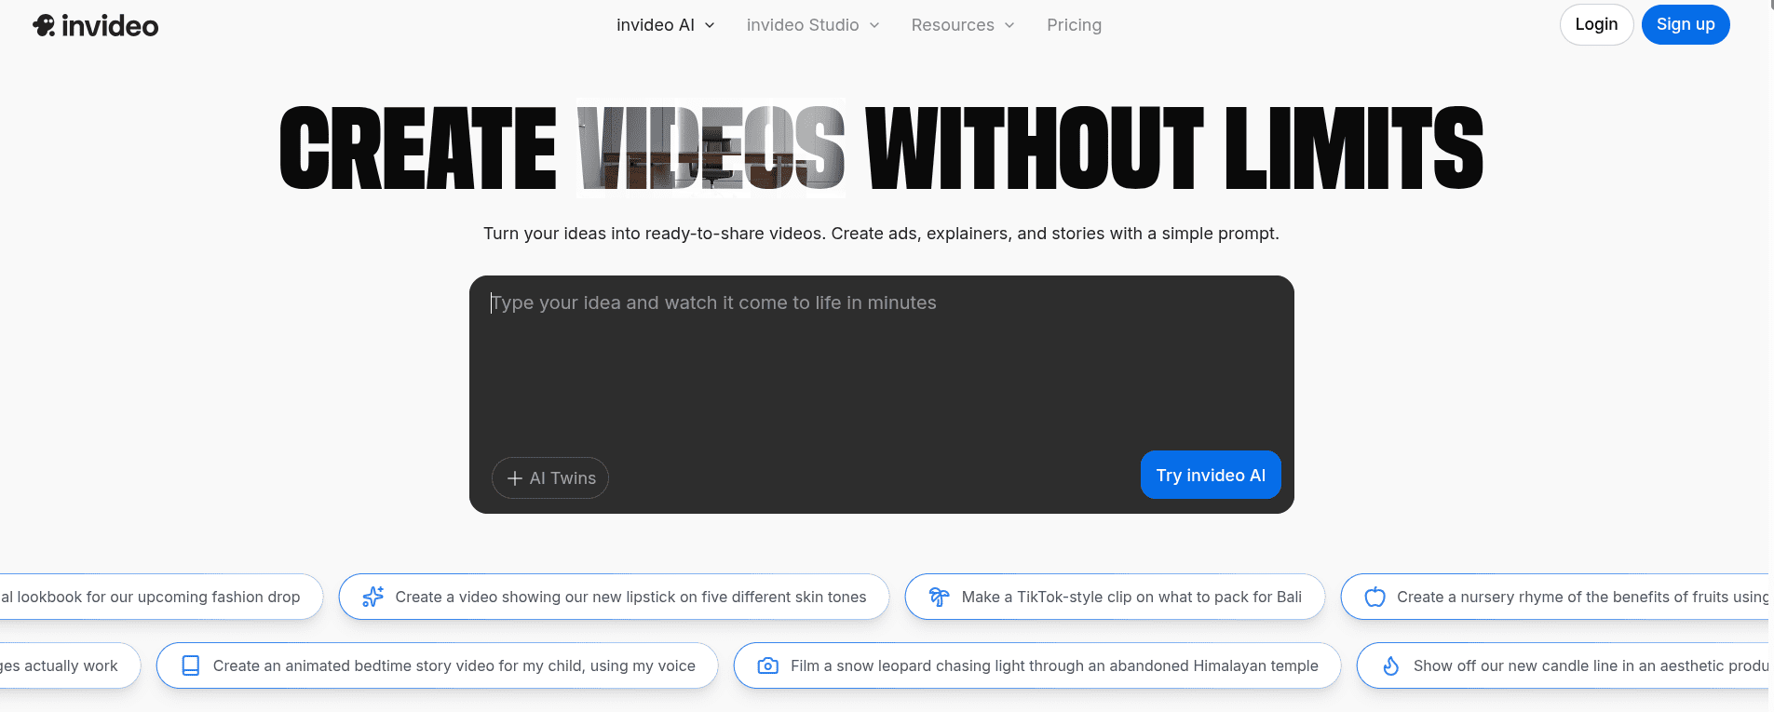Click the flame icon on candle line prompt
Image resolution: width=1774 pixels, height=712 pixels.
1390,665
